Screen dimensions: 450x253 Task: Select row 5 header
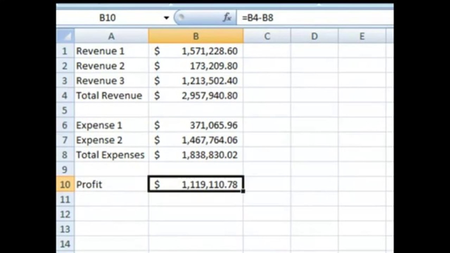click(65, 110)
